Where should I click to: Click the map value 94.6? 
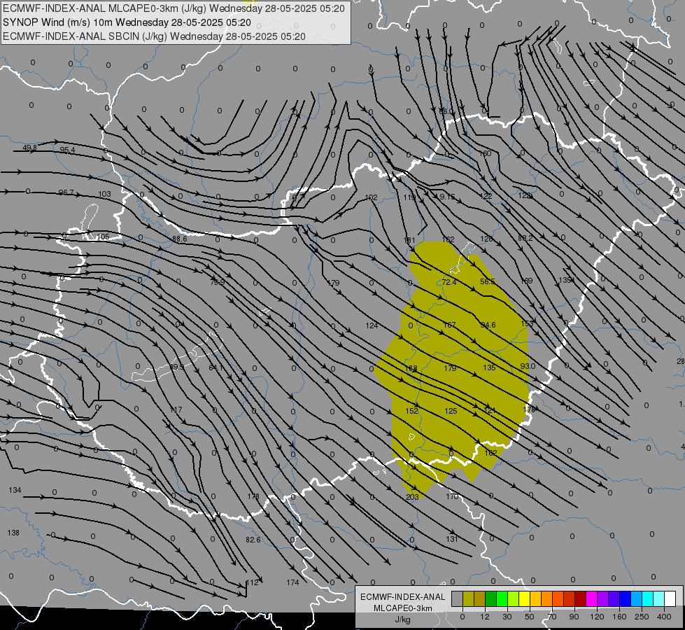click(488, 325)
